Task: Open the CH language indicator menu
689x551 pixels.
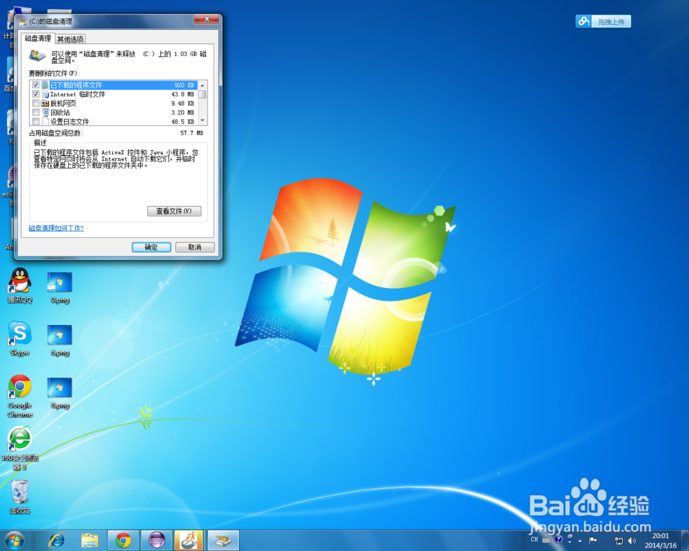Action: point(534,541)
